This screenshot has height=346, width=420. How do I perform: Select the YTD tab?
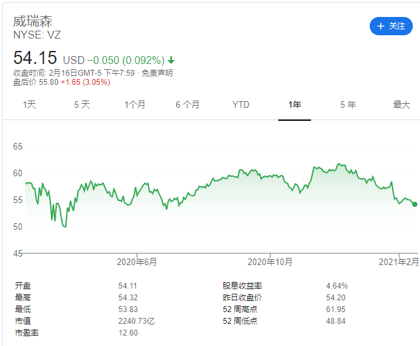241,104
